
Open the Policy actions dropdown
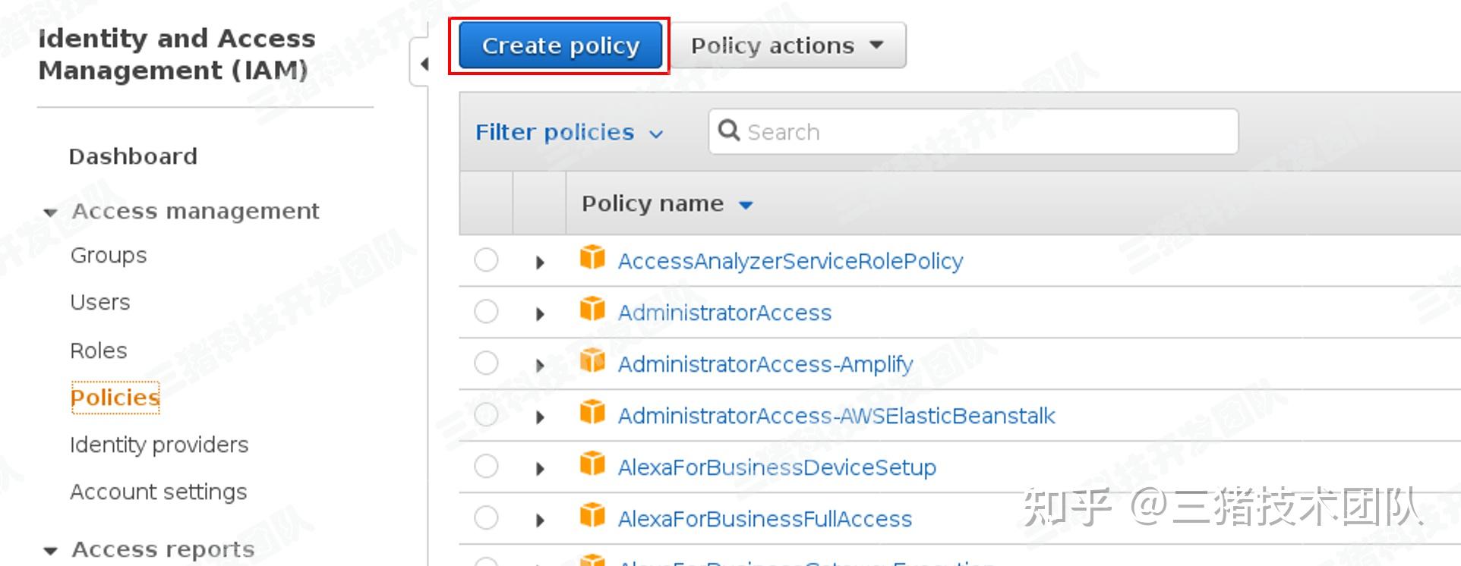pos(787,46)
